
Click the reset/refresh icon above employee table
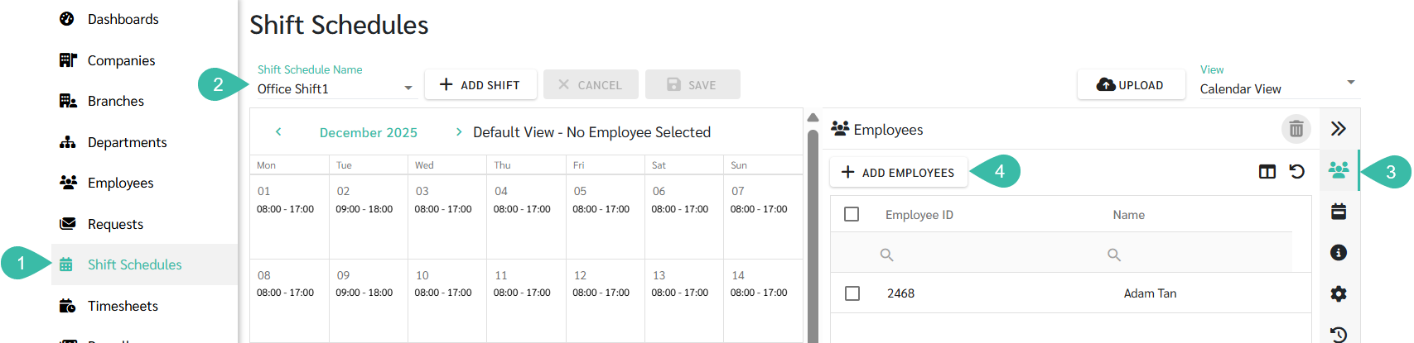pos(1297,172)
